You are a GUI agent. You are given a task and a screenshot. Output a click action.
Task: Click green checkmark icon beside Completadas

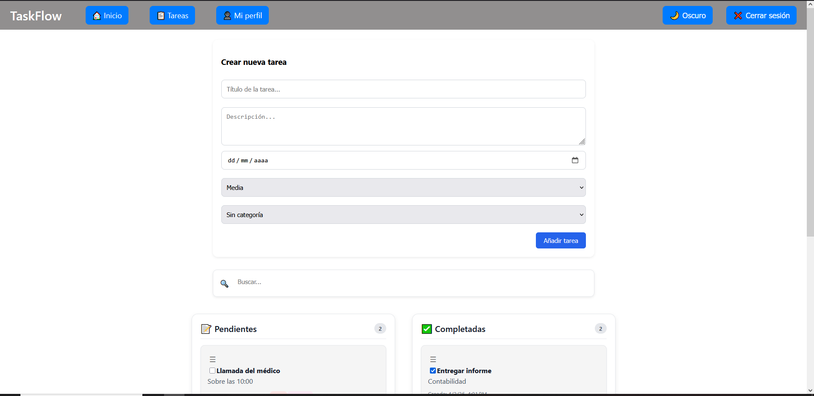(427, 329)
